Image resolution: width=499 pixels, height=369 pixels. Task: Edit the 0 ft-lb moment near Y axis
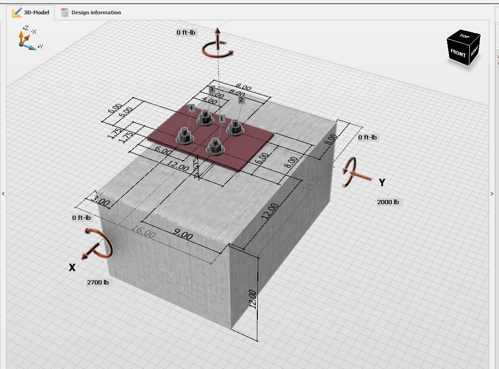367,137
